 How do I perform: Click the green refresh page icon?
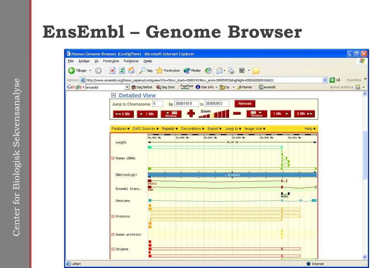click(x=122, y=71)
